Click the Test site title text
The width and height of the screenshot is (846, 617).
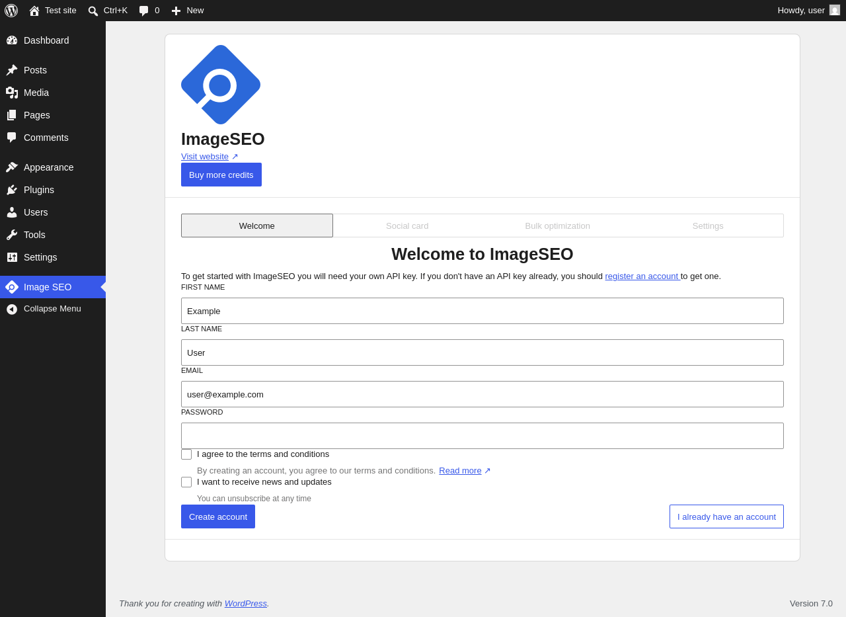pyautogui.click(x=61, y=11)
